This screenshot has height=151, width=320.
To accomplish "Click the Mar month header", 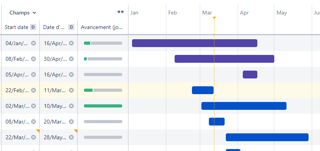I will click(207, 13).
